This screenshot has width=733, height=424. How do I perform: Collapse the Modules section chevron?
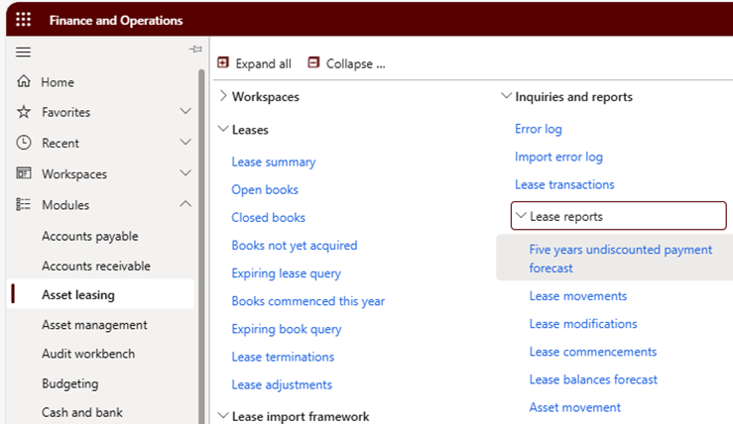185,204
